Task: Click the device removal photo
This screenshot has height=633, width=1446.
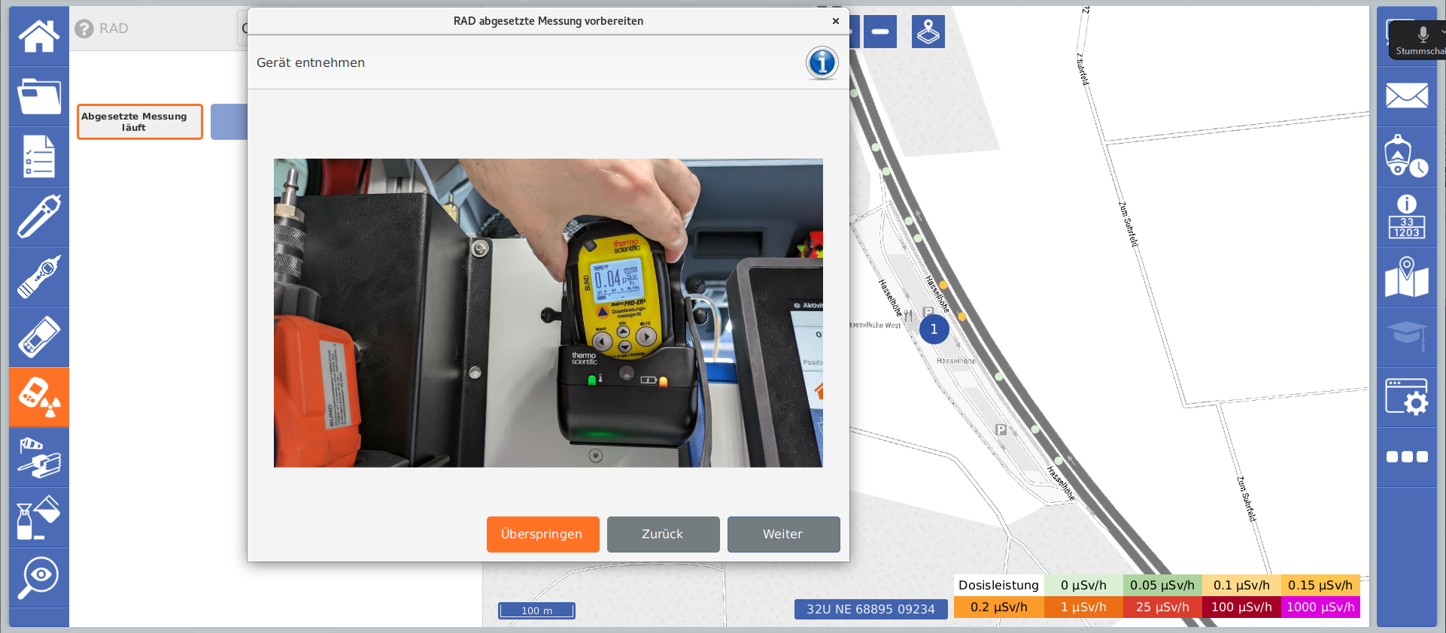Action: coord(548,313)
